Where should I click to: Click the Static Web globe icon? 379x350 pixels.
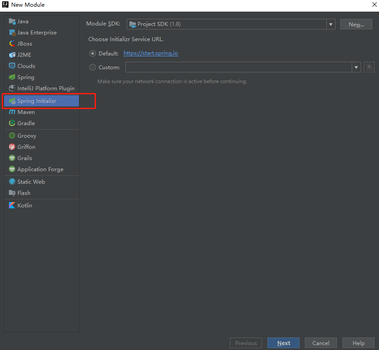[12, 181]
